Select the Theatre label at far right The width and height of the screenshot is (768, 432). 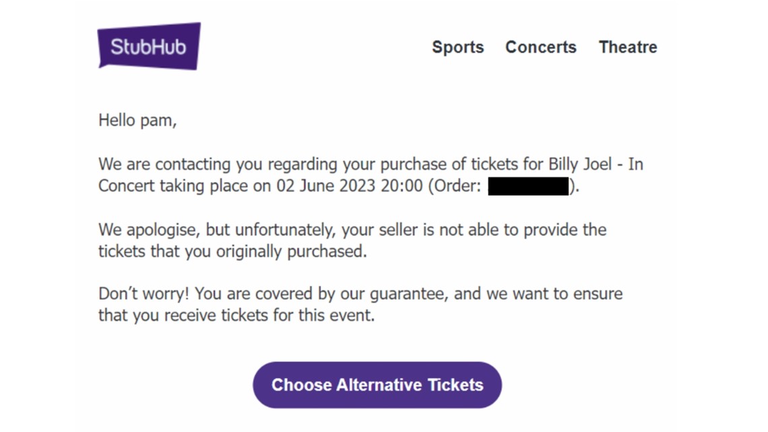627,47
